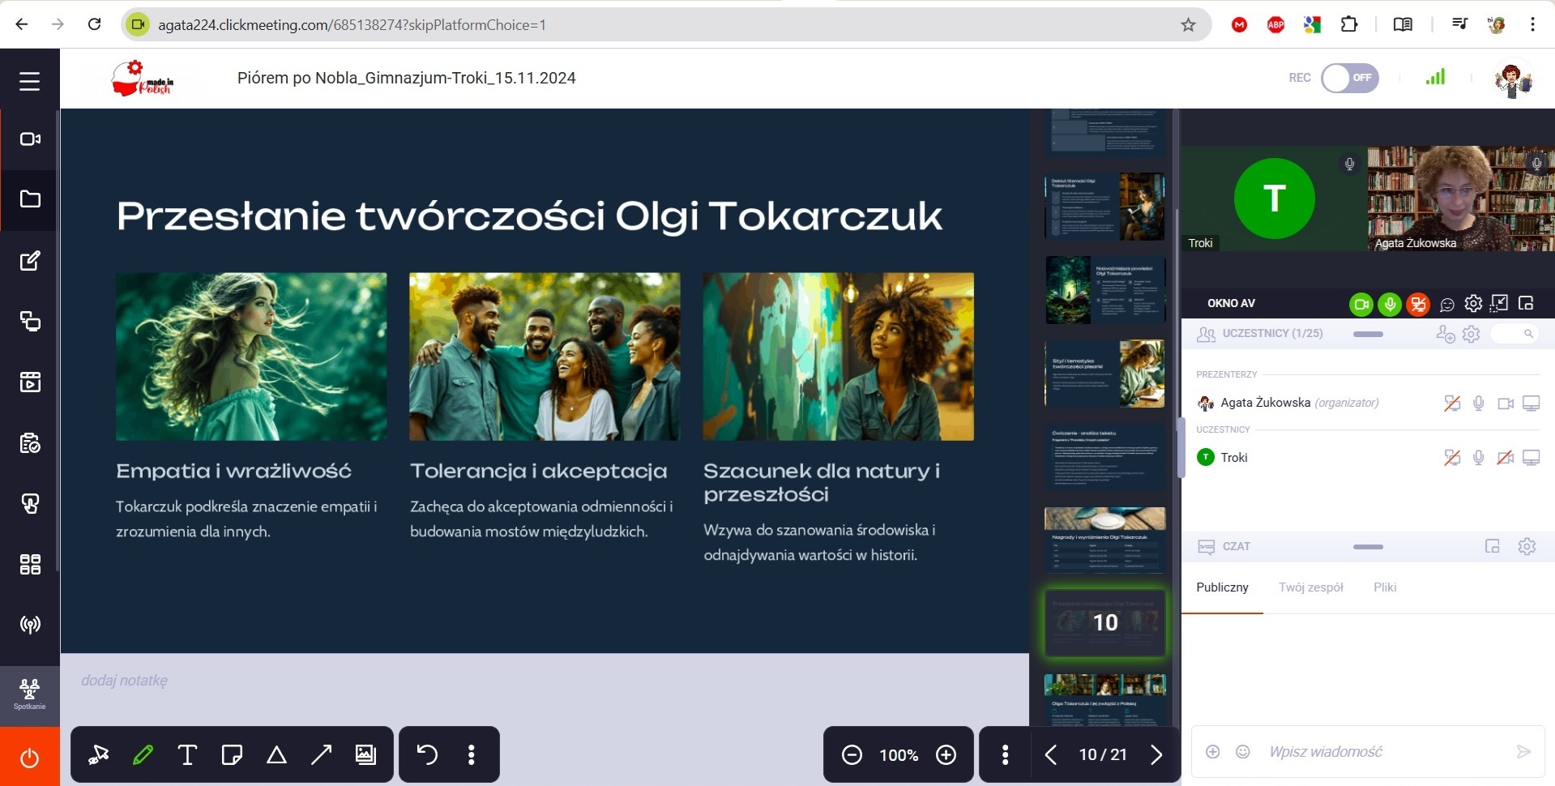Screen dimensions: 1555x786
Task: Undo the last drawing action
Action: [x=427, y=755]
